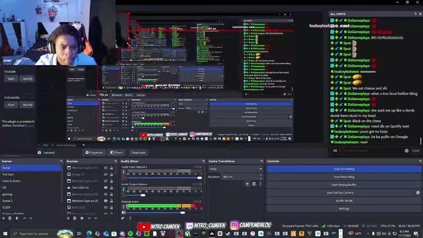Click Start Virtual Camera button
The image size is (423, 238).
340,193
